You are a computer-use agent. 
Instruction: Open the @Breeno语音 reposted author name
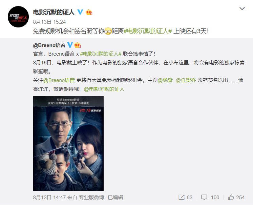[49, 45]
